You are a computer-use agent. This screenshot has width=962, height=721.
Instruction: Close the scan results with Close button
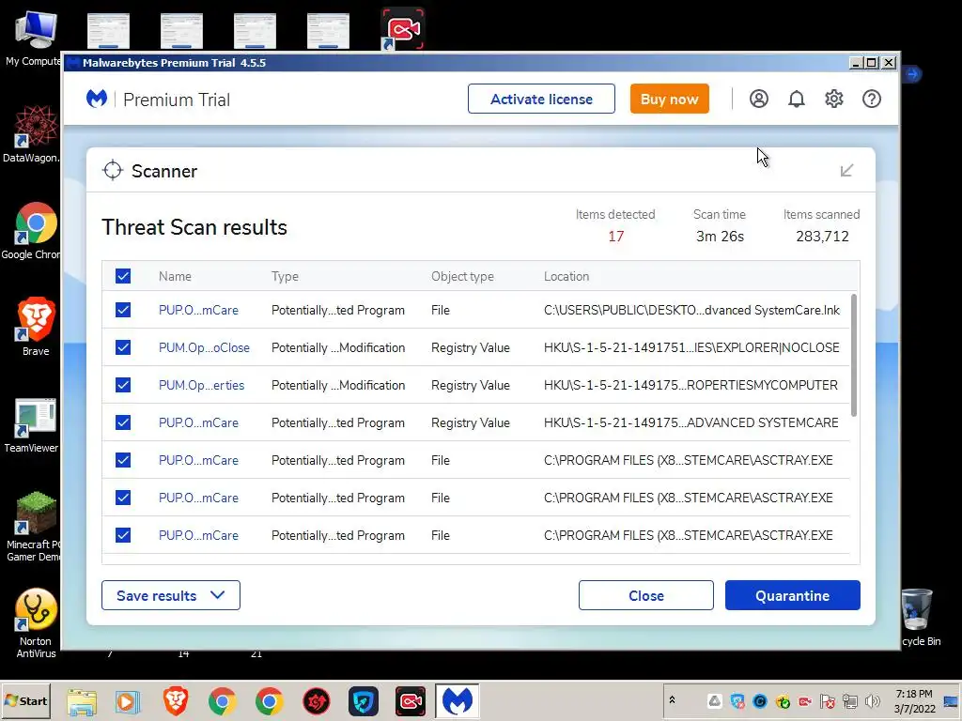click(x=646, y=595)
